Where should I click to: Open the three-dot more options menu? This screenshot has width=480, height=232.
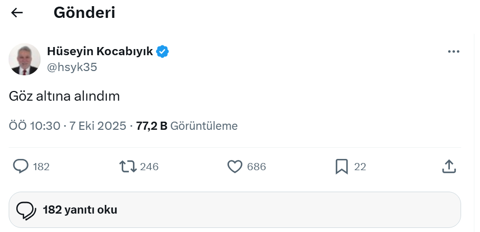(453, 52)
